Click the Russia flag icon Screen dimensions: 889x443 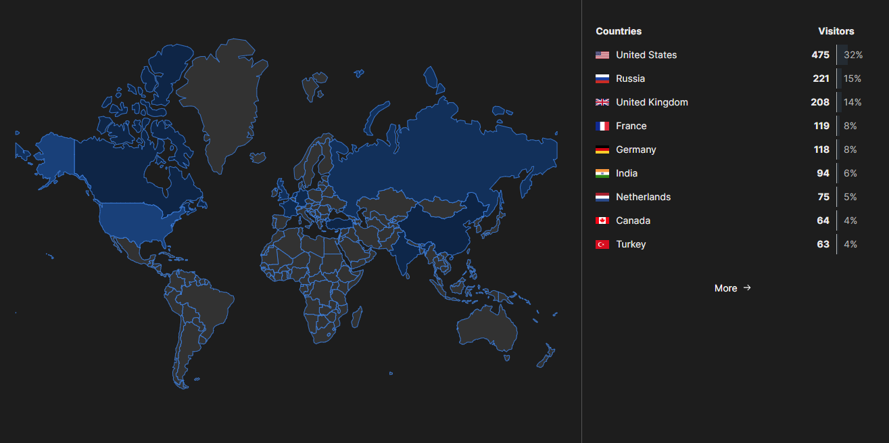click(x=602, y=78)
